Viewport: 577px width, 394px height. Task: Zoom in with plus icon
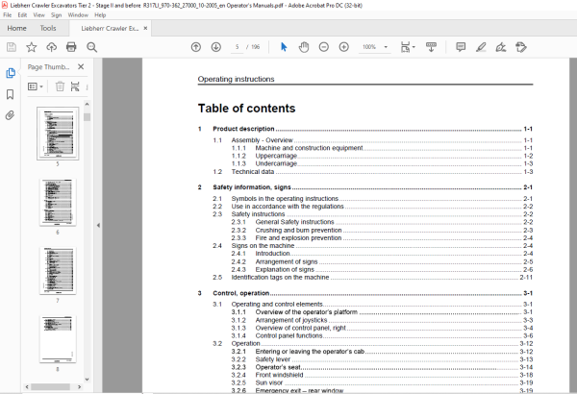[x=343, y=47]
